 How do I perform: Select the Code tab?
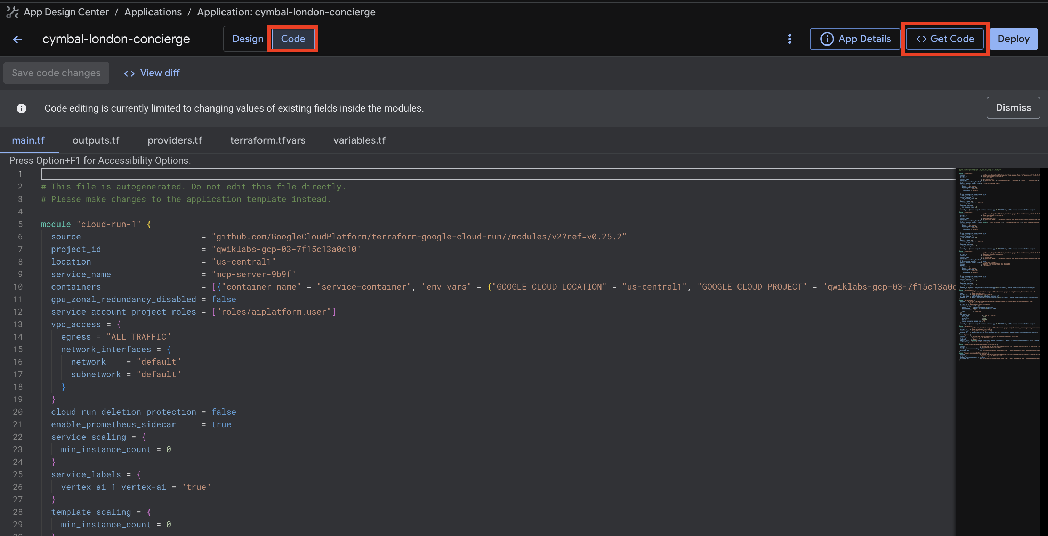[293, 39]
